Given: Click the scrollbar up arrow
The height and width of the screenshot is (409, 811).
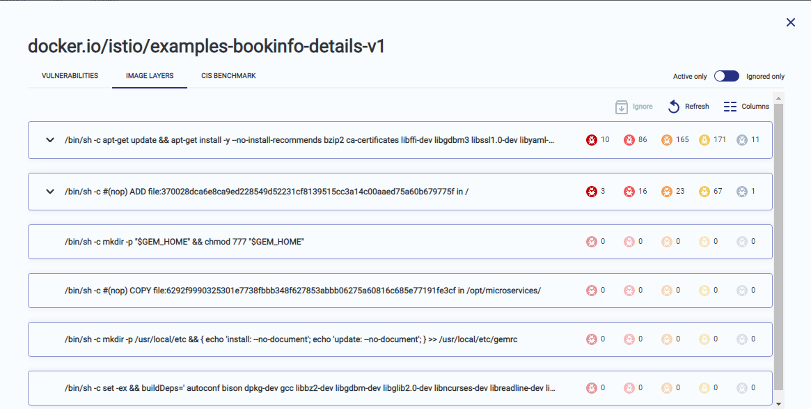Looking at the screenshot, I should pos(778,98).
